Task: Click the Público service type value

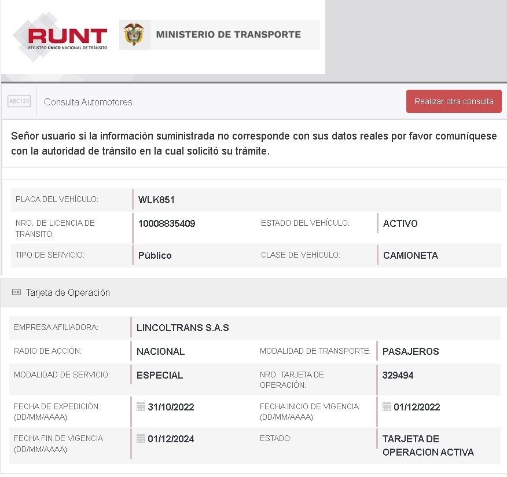Action: 155,255
